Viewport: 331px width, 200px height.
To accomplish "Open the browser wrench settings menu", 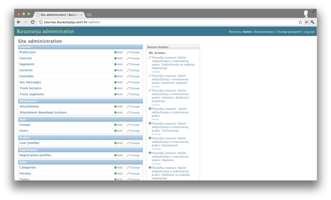I will click(x=312, y=22).
